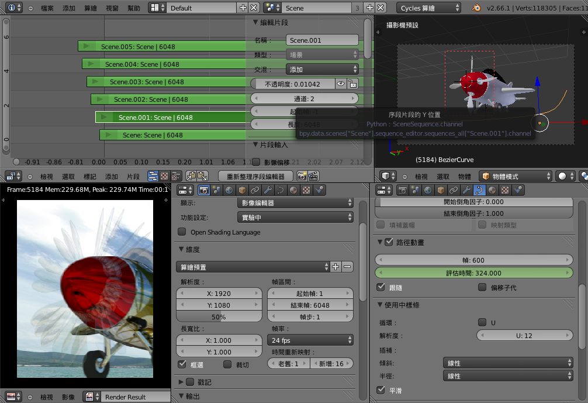This screenshot has height=403, width=588.
Task: Click the paste strips icon in sequencer header
Action: click(x=202, y=176)
